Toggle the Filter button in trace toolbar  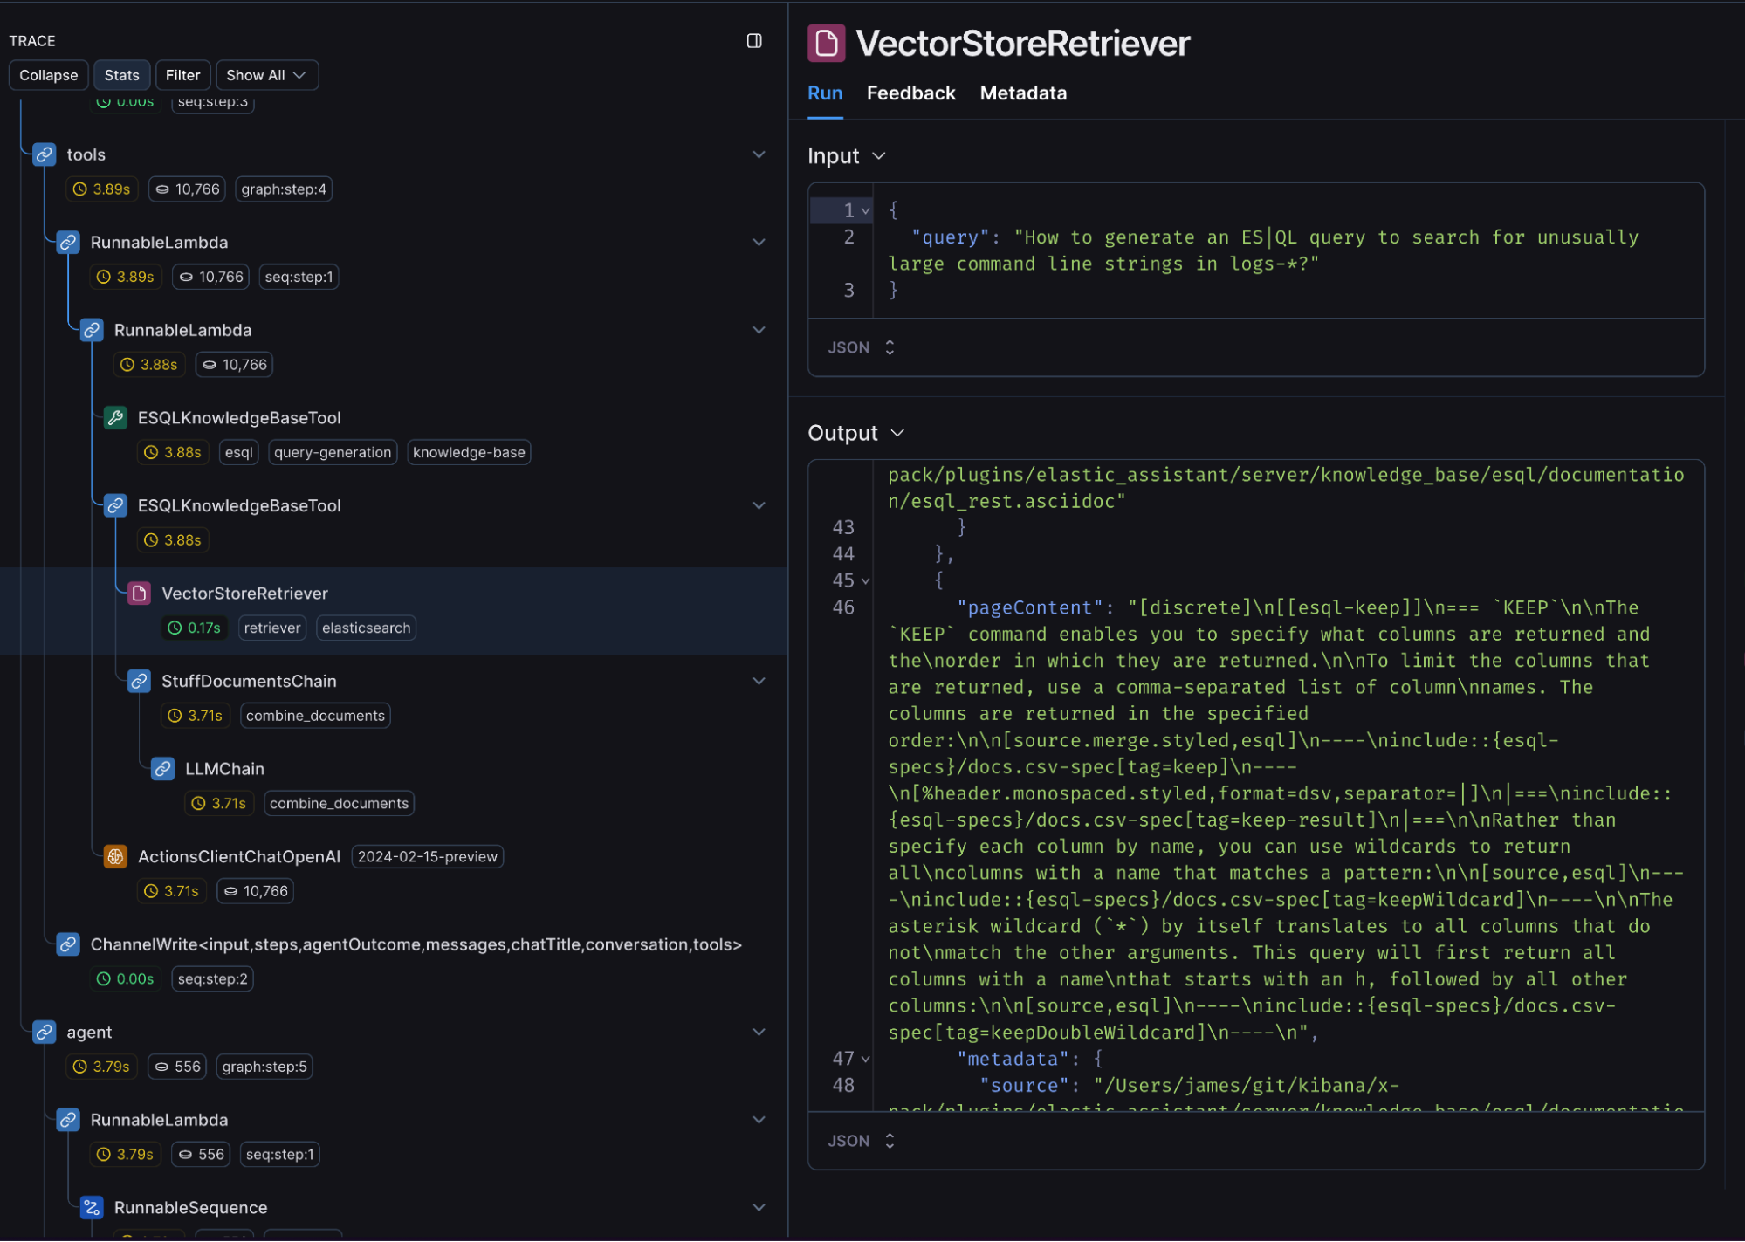coord(182,75)
